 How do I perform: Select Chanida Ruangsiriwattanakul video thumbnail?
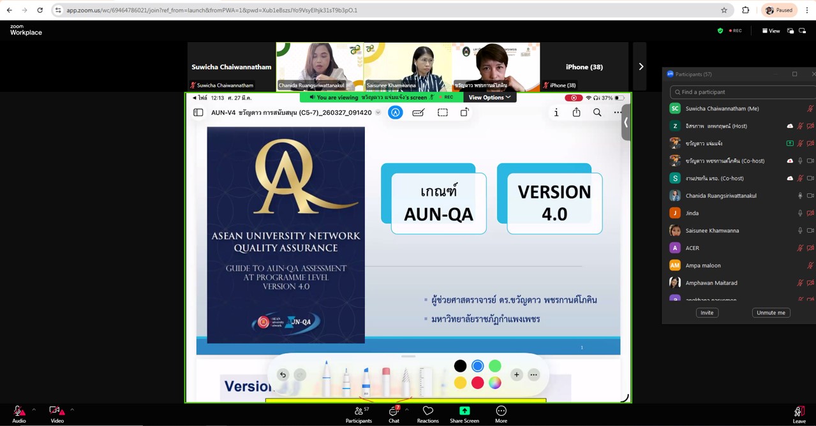pyautogui.click(x=320, y=66)
